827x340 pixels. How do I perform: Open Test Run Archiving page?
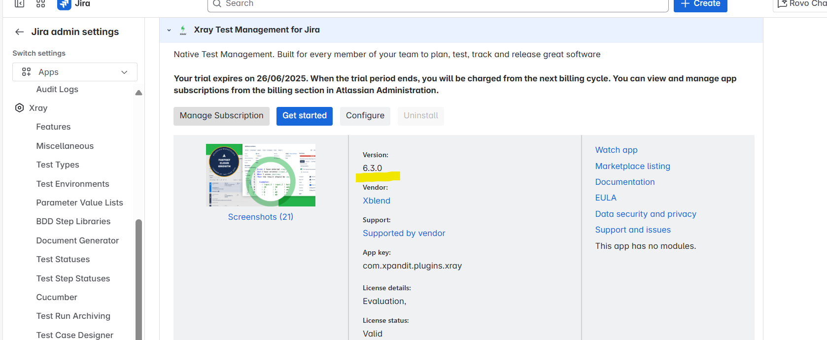coord(73,316)
